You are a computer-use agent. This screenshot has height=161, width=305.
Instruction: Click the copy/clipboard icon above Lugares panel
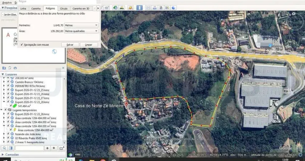point(10,68)
